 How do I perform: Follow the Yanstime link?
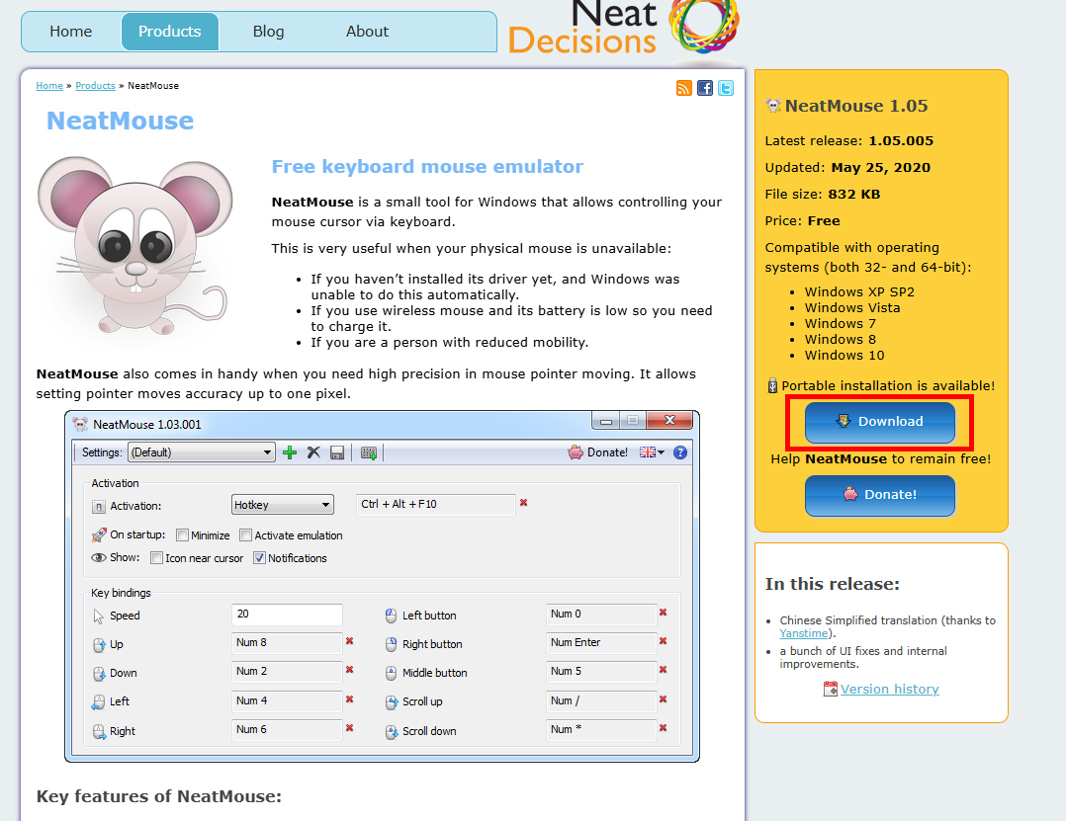(x=803, y=633)
